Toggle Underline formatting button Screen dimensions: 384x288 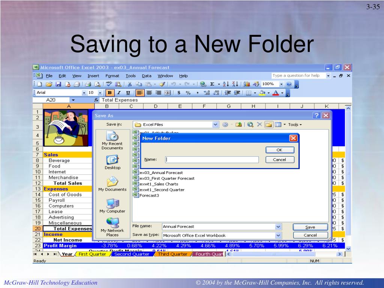tap(128, 93)
